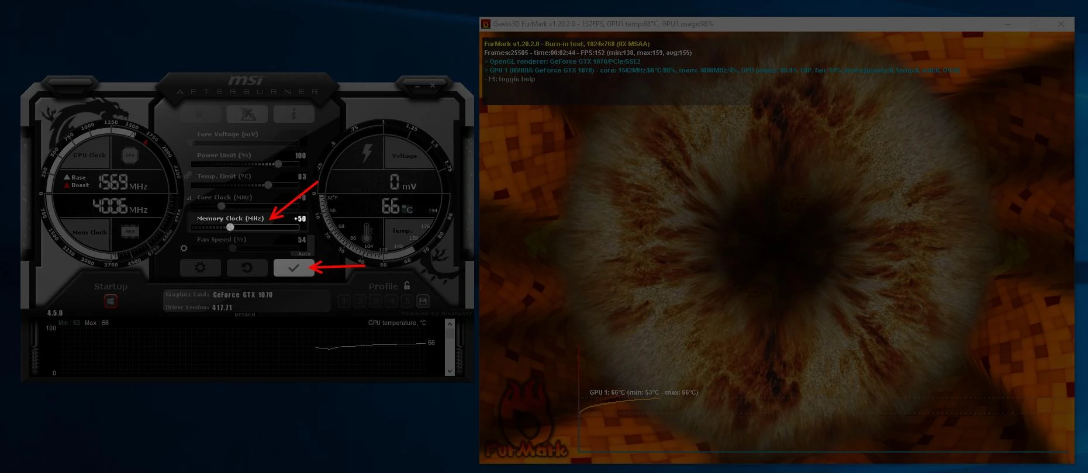Click 'GeForce GTX 1070' graphics card text
1088x473 pixels.
(x=243, y=295)
